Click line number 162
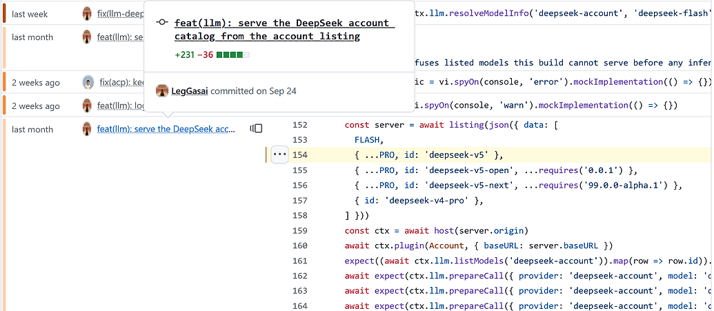 pos(300,276)
